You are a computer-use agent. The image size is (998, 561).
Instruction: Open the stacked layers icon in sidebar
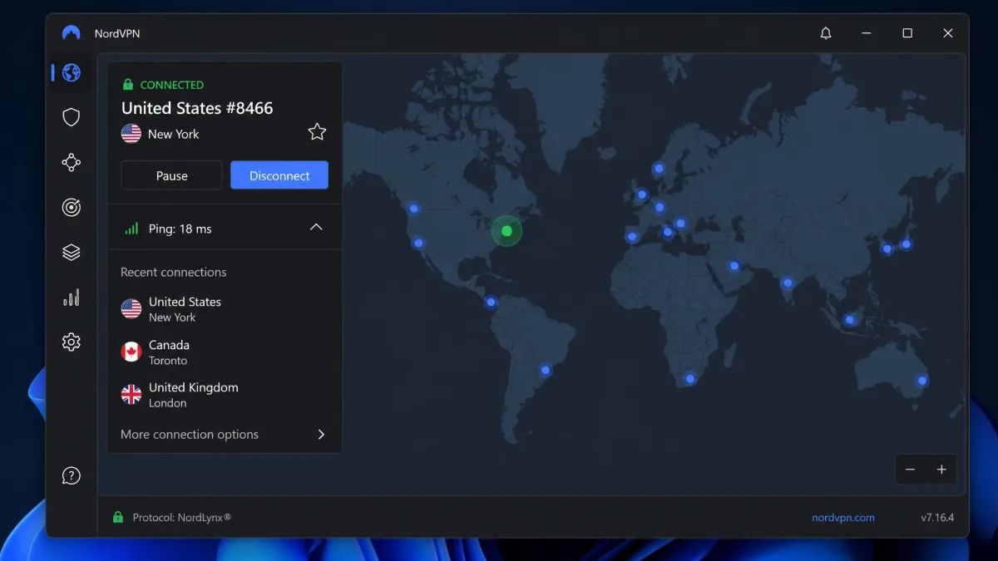[x=72, y=253]
